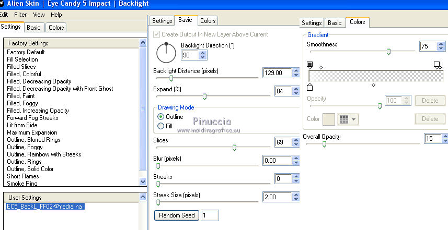The height and width of the screenshot is (230, 448).
Task: Select EC5_BackL_FF02 user setting
Action: (45, 207)
